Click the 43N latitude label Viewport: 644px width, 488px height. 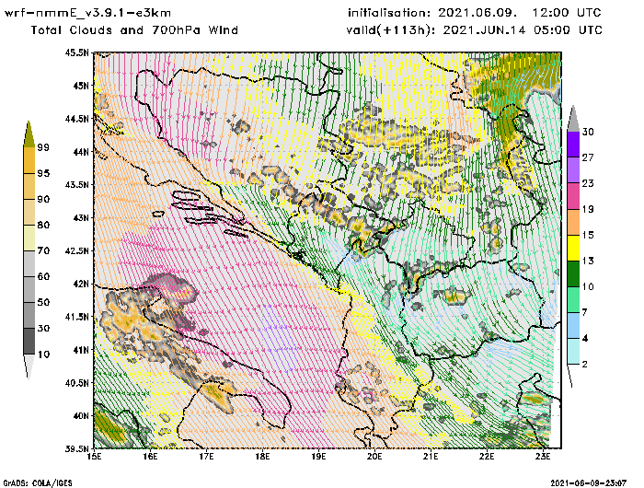81,217
